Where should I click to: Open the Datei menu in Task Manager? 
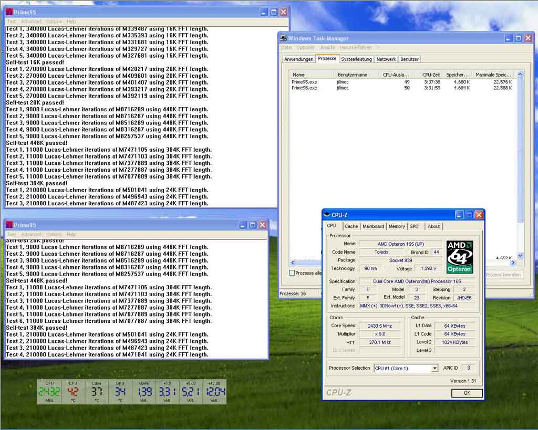(x=287, y=48)
